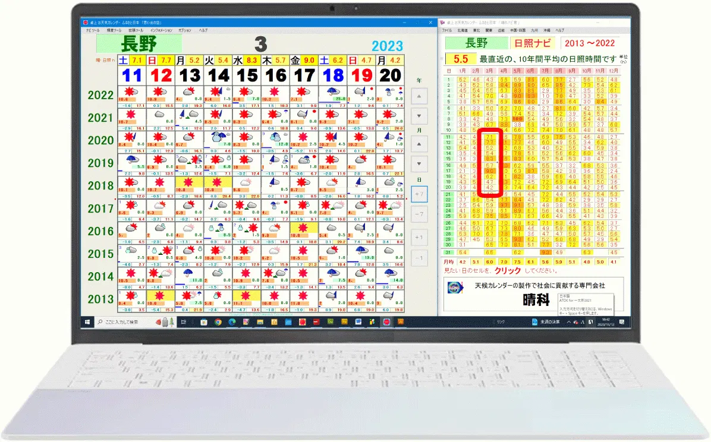Advance one day with +1 button

pos(419,238)
